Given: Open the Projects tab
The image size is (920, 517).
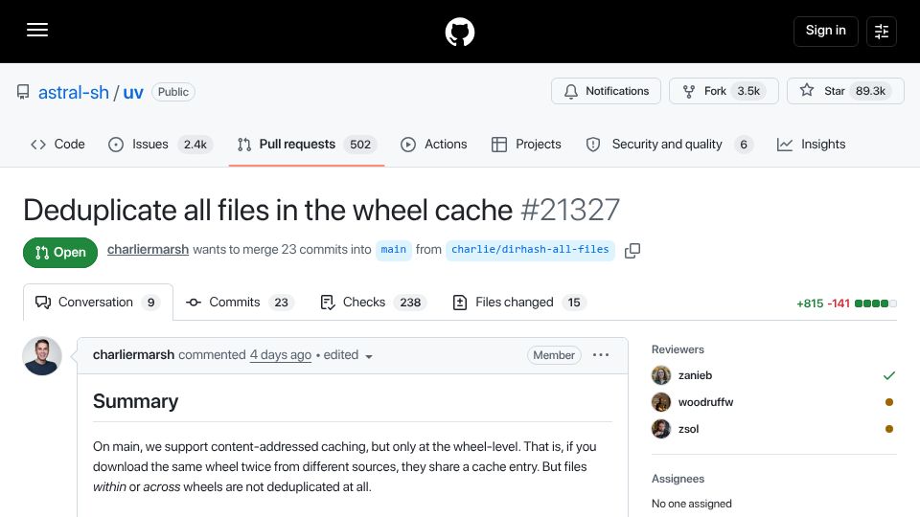Looking at the screenshot, I should pos(526,145).
